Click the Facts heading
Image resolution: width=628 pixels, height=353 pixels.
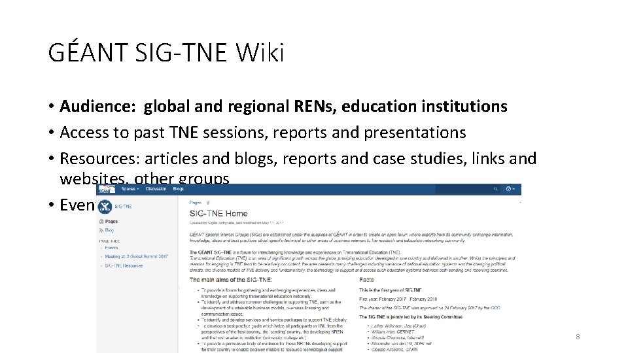pyautogui.click(x=366, y=280)
